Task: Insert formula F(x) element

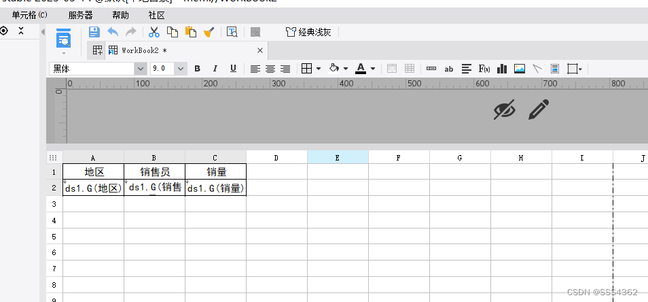Action: pyautogui.click(x=484, y=69)
